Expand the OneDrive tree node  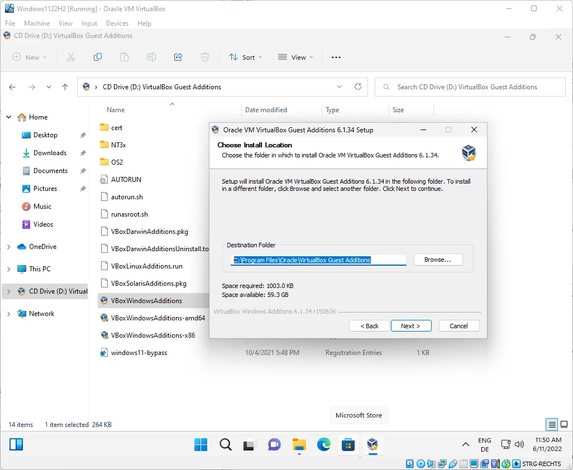pos(9,247)
